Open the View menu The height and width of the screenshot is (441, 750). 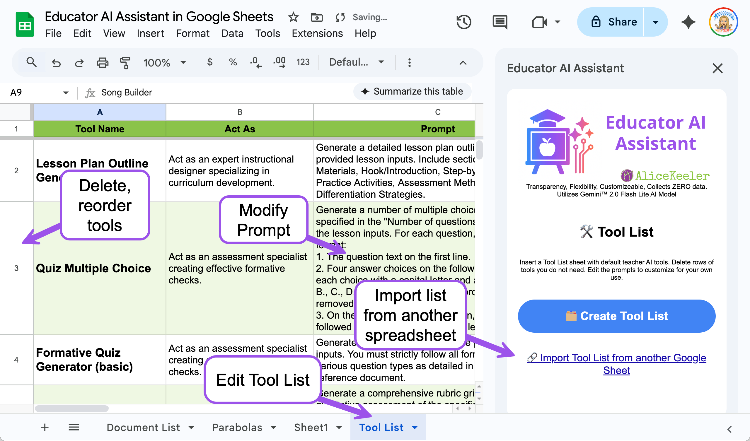coord(114,33)
